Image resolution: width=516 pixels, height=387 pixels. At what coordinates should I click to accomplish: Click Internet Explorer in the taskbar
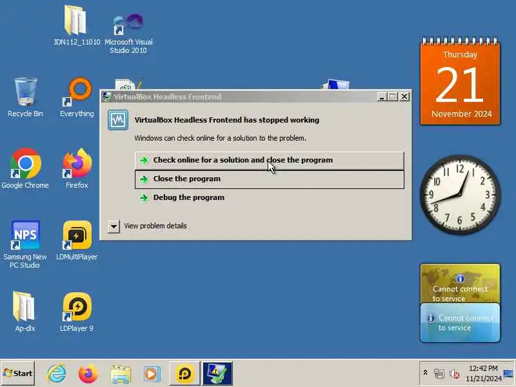57,373
